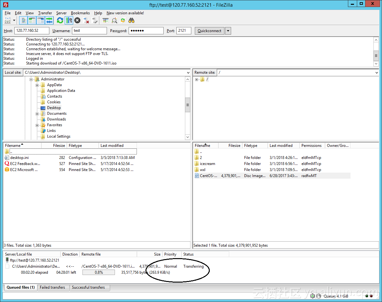Open the Transfer menu
Image resolution: width=382 pixels, height=302 pixels.
pos(45,13)
